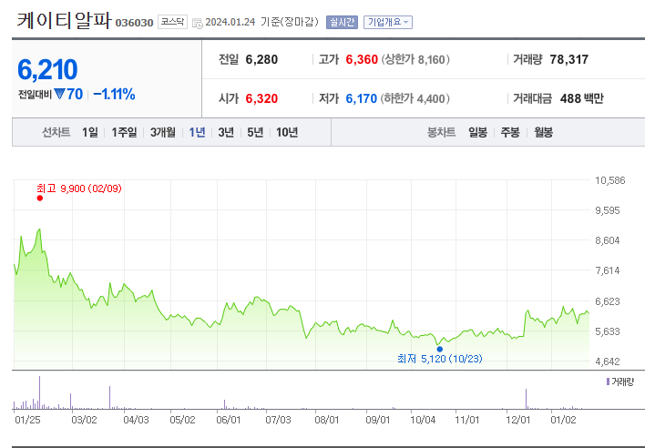Open the 일봉 daily candlestick chart

(x=477, y=132)
